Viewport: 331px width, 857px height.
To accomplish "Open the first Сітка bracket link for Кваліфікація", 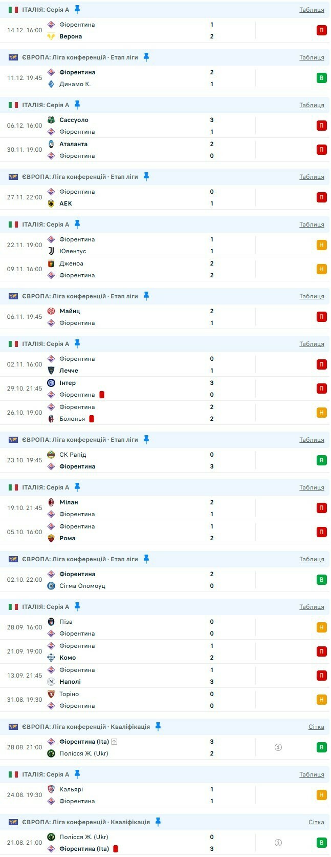I will pyautogui.click(x=316, y=727).
